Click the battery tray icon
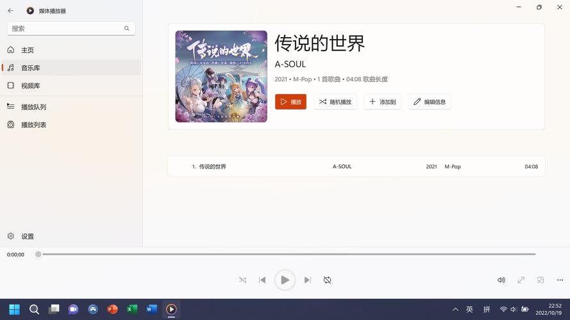Viewport: 570px width, 320px height. point(524,309)
